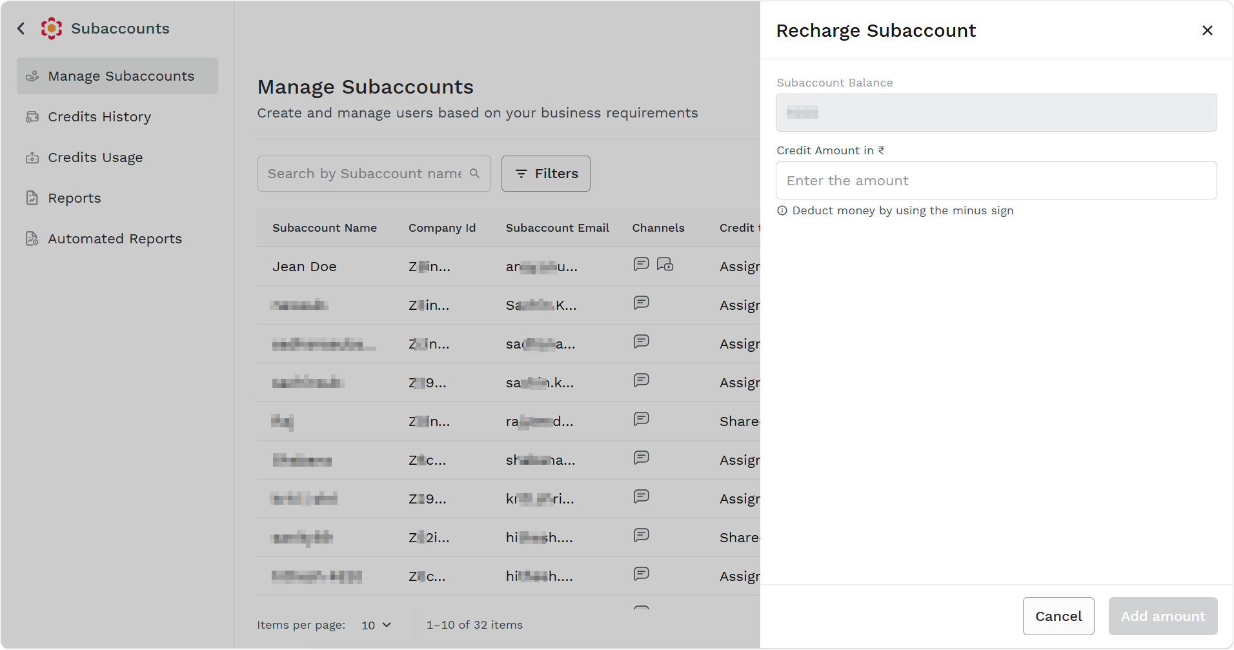Open the Reports section
The image size is (1234, 650).
click(x=74, y=198)
